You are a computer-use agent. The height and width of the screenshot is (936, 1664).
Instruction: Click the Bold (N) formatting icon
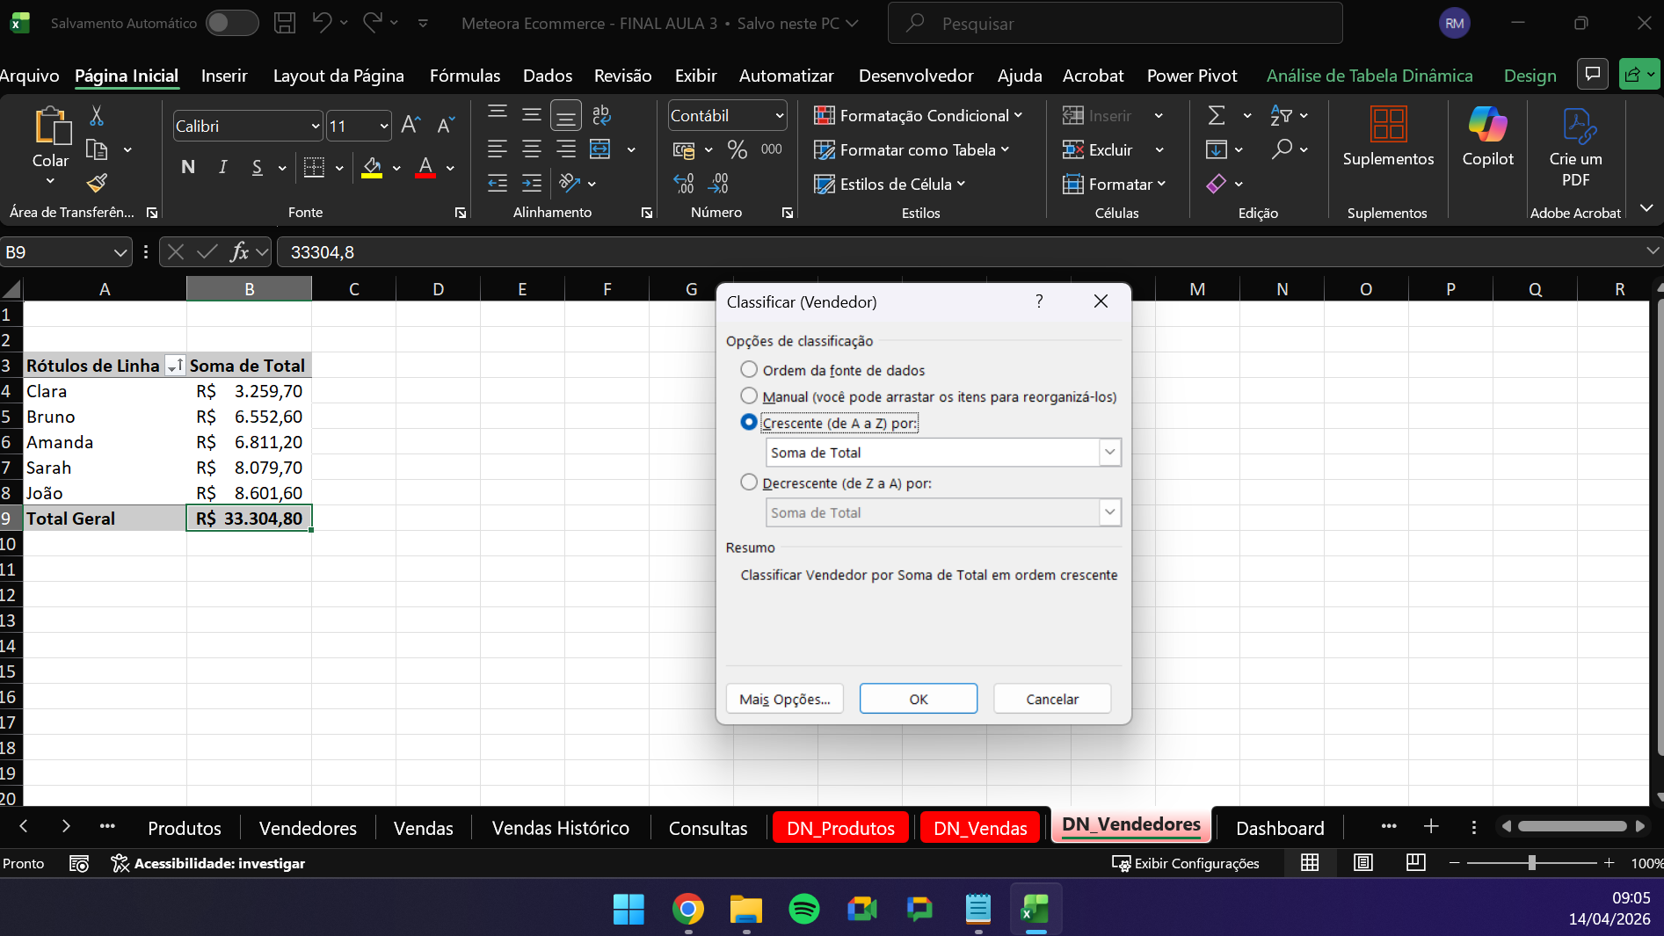coord(187,167)
